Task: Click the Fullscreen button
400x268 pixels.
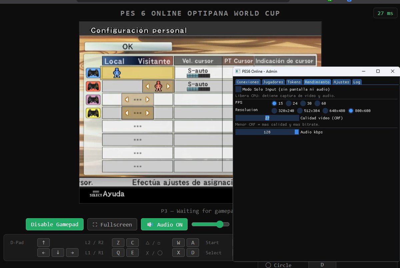Action: (x=112, y=224)
